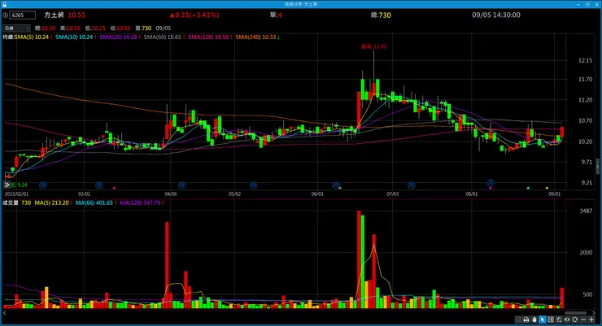Click the magenta triangle marker after 03/01
This screenshot has height=326, width=602.
[x=114, y=188]
